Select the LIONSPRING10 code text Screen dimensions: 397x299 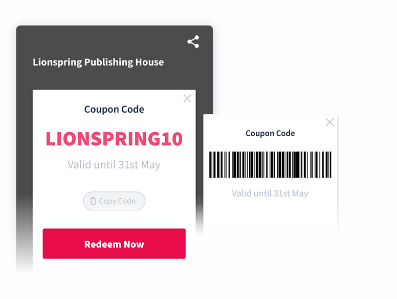point(114,139)
